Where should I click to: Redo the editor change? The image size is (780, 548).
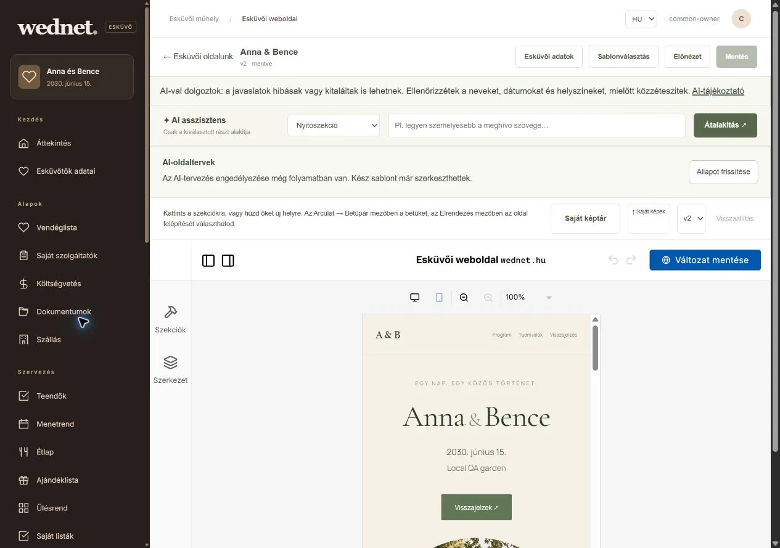631,260
